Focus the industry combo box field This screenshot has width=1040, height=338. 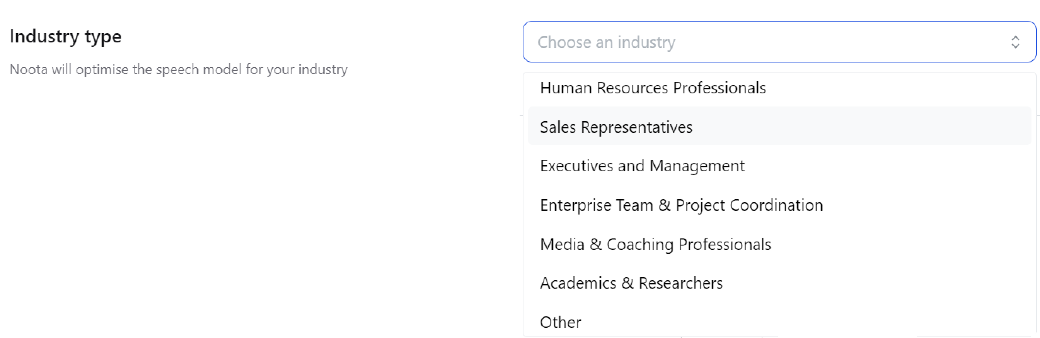779,42
